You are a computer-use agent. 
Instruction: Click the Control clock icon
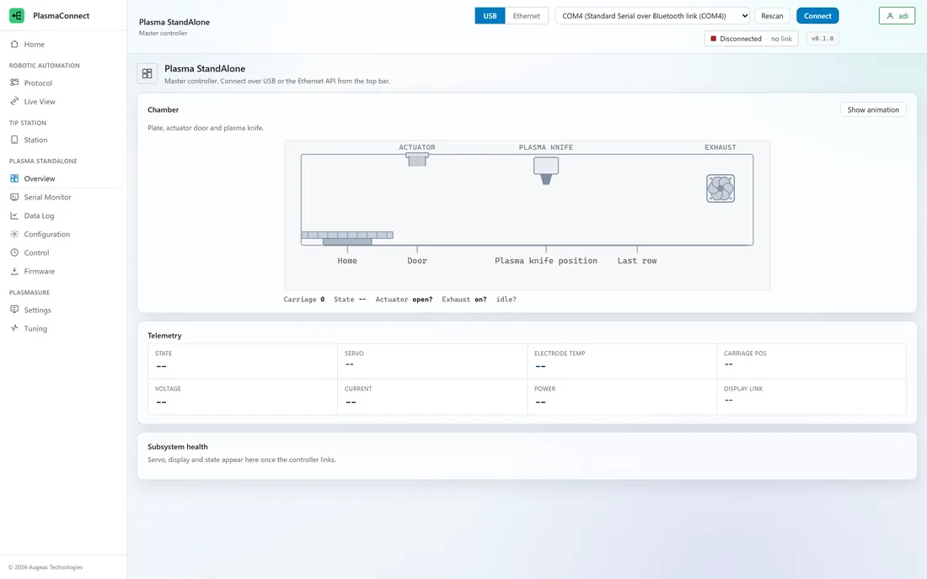point(15,252)
